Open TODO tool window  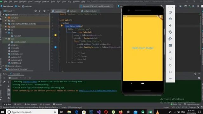pos(18,104)
